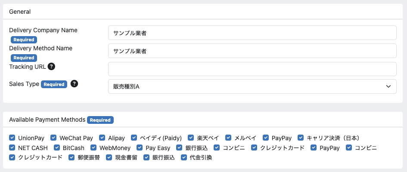This screenshot has height=172, width=407.
Task: Toggle キャリア決済（日本）checkbox
Action: pyautogui.click(x=301, y=138)
